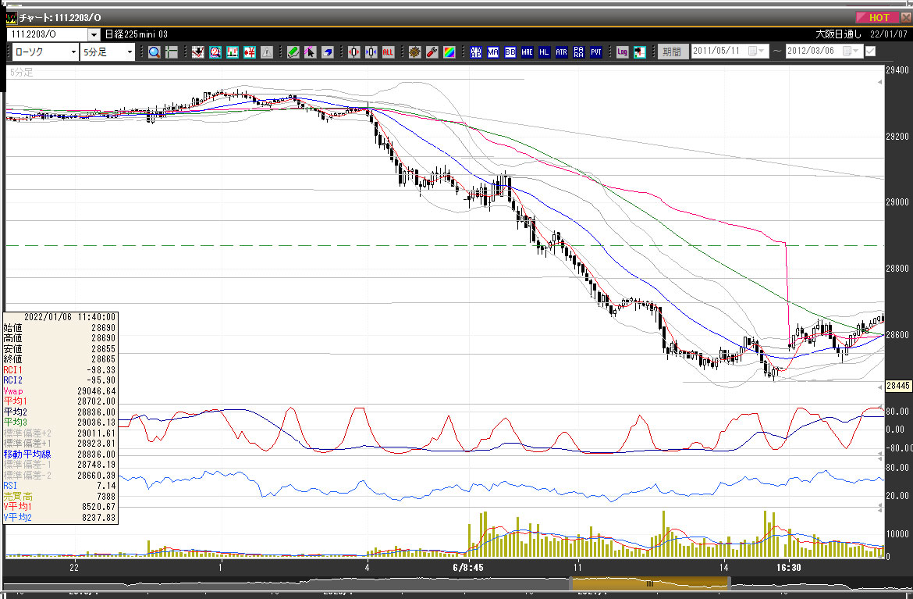The height and width of the screenshot is (599, 913).
Task: Click the chart download arrow icon
Action: coord(198,52)
